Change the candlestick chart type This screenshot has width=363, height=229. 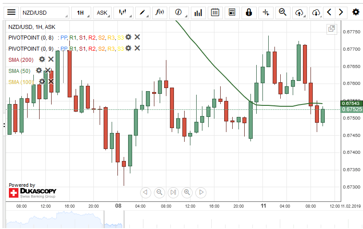(x=123, y=12)
